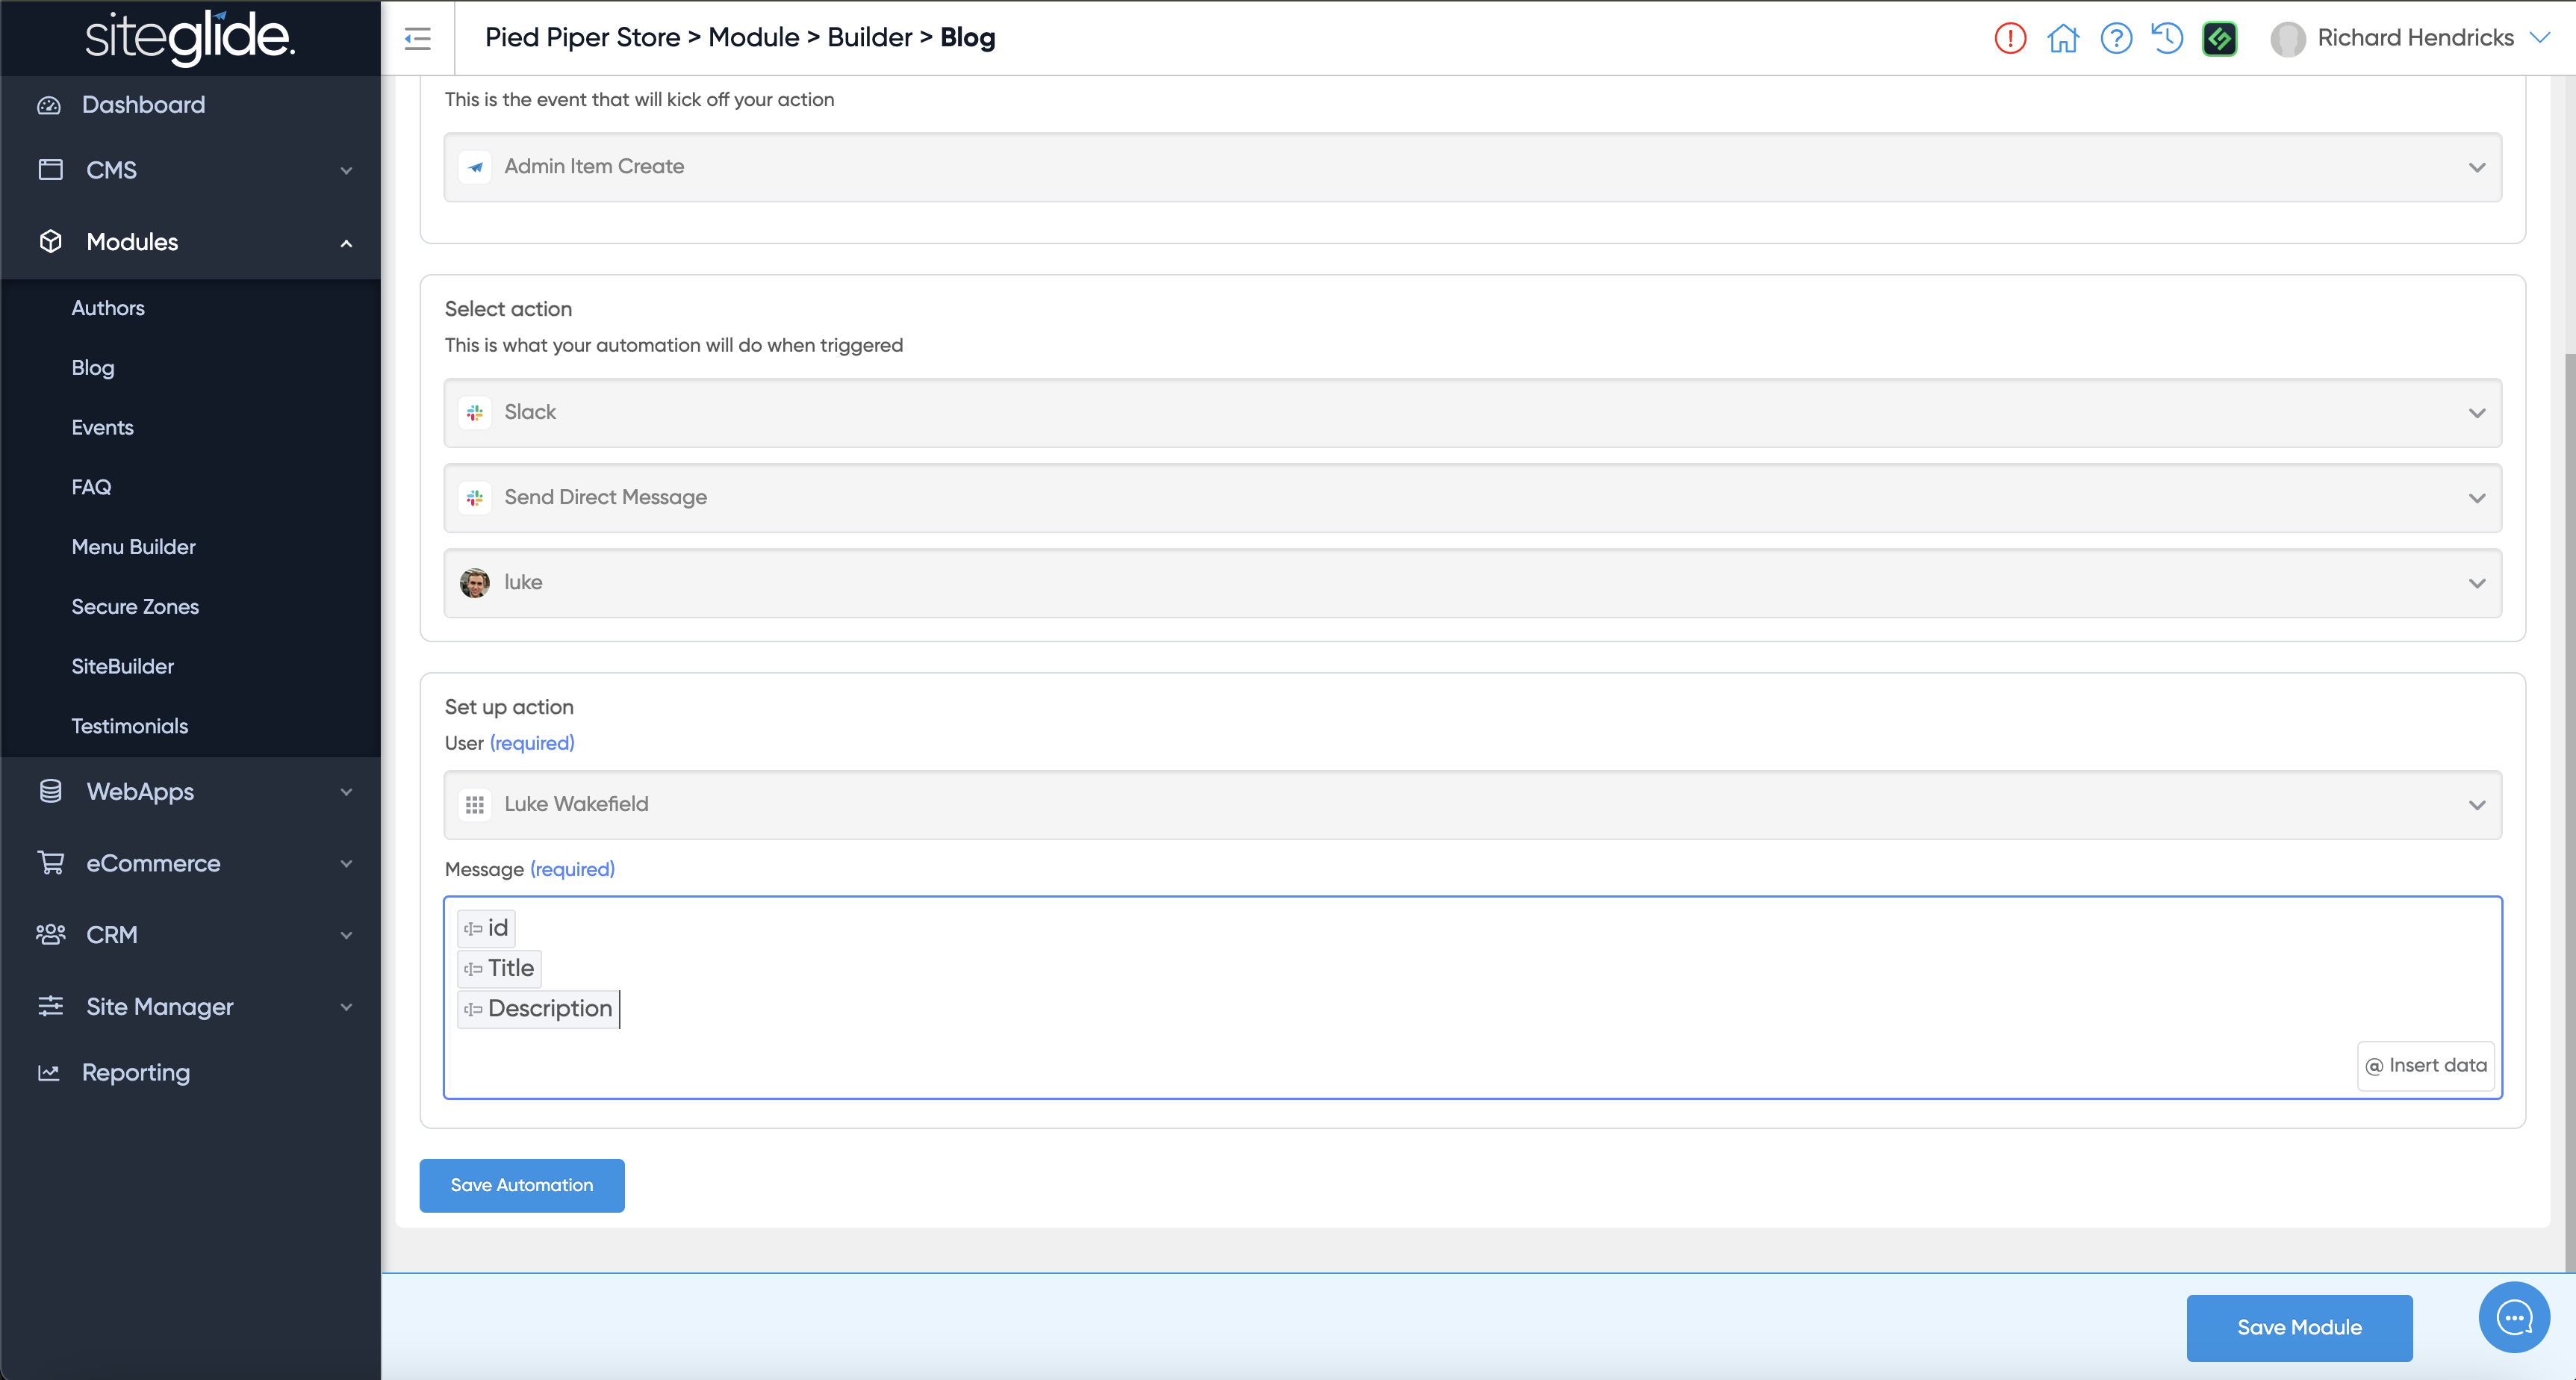Image resolution: width=2576 pixels, height=1380 pixels.
Task: Click the Description tag in message field
Action: click(539, 1008)
